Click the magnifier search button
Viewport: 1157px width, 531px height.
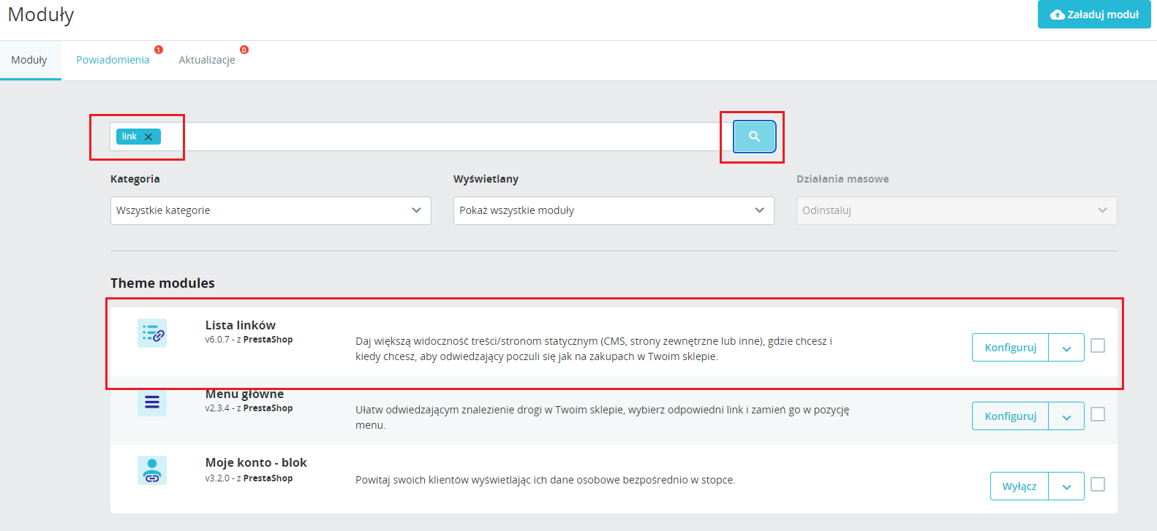pos(754,137)
